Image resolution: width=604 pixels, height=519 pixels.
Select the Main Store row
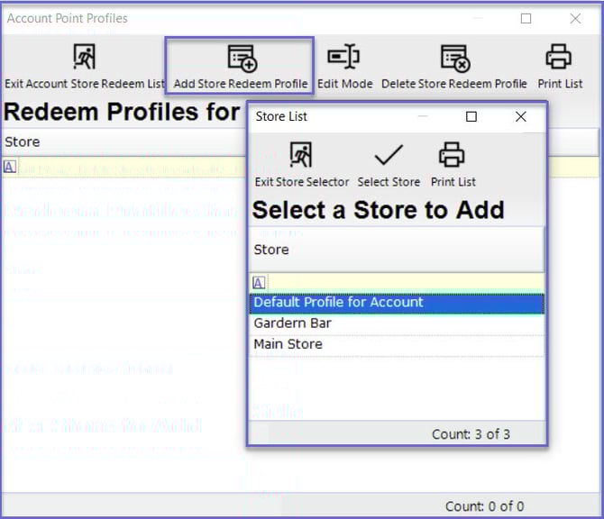[397, 344]
